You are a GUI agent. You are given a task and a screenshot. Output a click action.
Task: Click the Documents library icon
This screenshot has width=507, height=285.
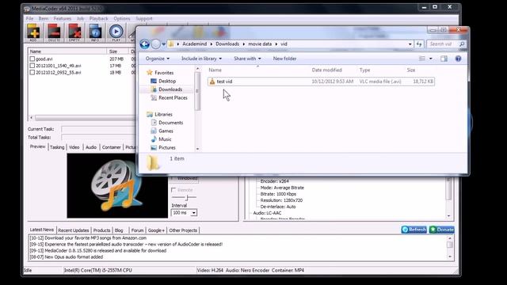[154, 123]
